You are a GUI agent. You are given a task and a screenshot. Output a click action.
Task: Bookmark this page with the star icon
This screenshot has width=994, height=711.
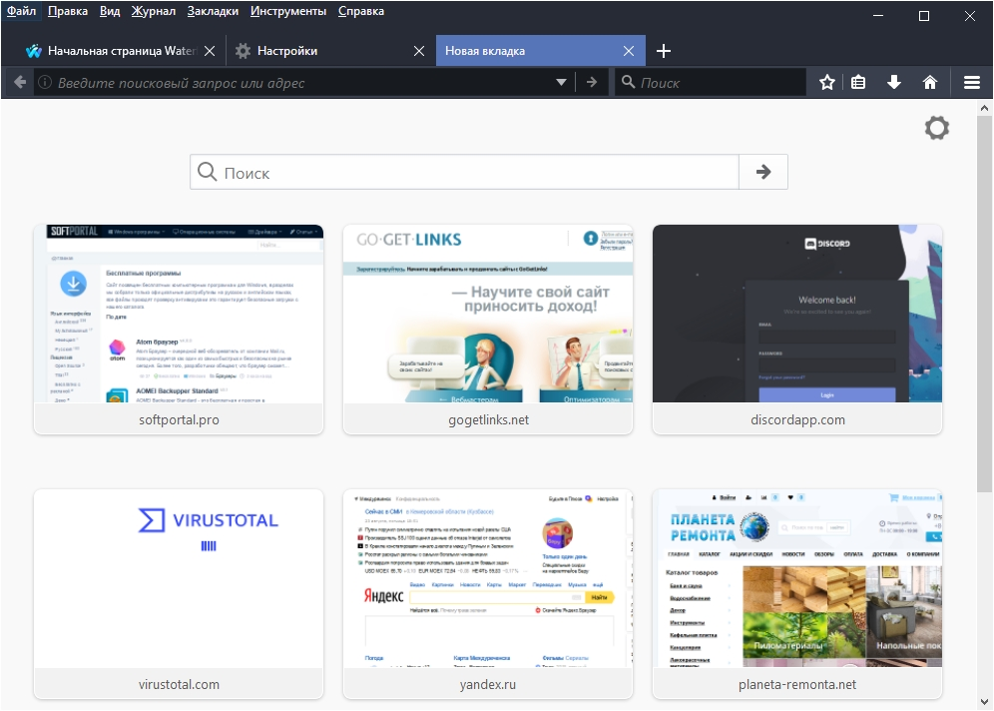(x=826, y=83)
